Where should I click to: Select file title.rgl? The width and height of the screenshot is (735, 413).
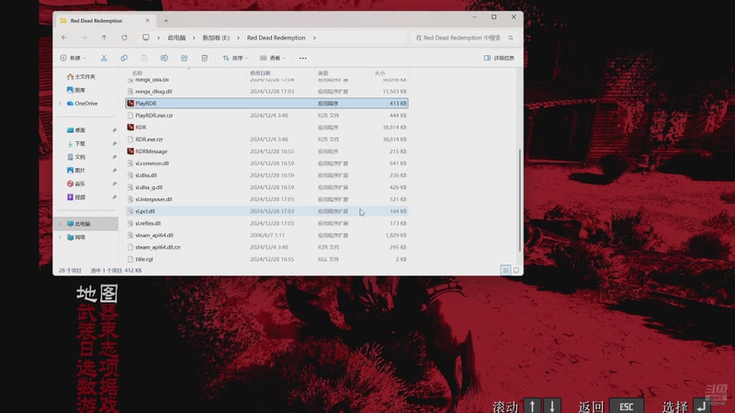tap(266, 259)
